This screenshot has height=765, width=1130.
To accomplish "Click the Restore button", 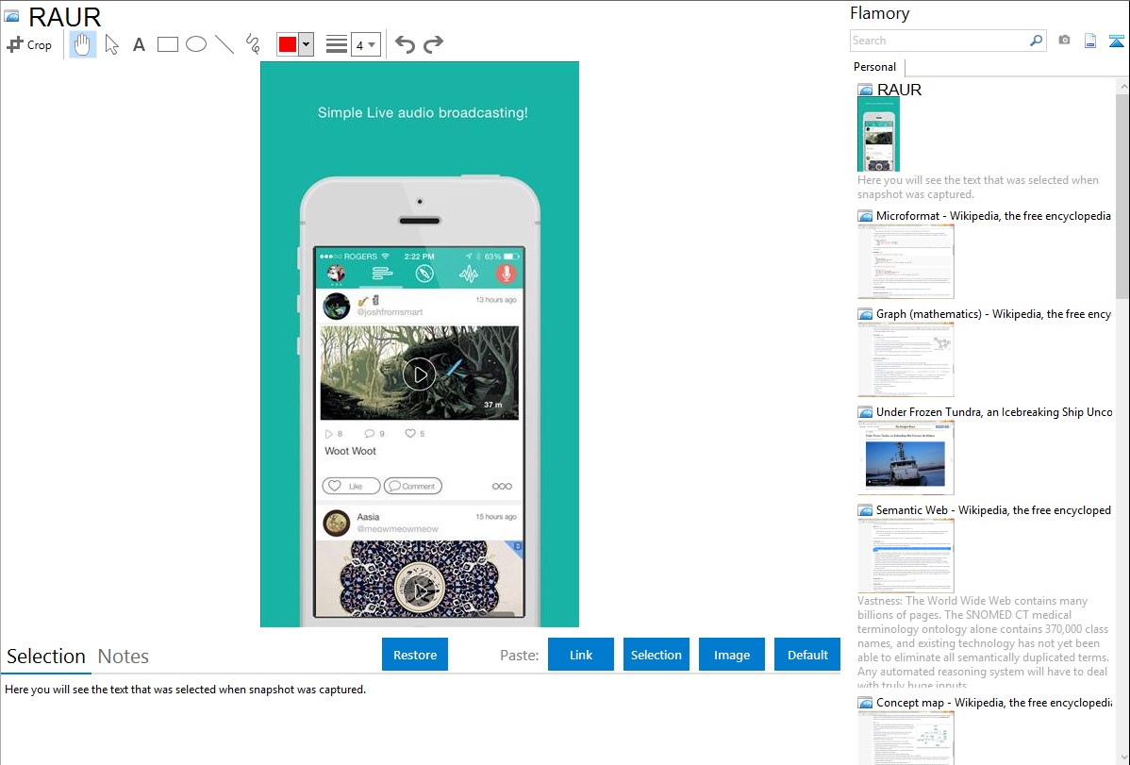I will tap(415, 655).
